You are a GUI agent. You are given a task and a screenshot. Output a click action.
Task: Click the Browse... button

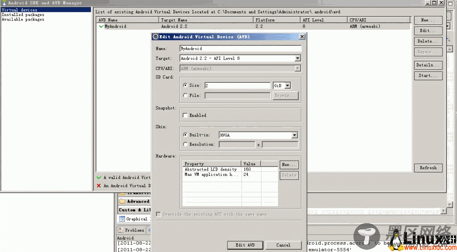click(x=286, y=96)
